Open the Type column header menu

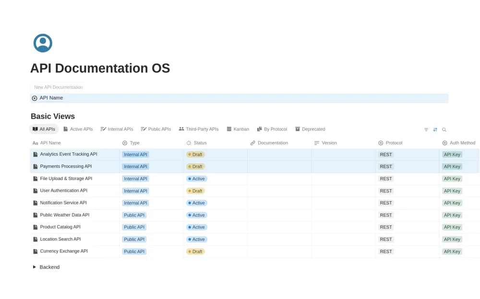point(131,143)
